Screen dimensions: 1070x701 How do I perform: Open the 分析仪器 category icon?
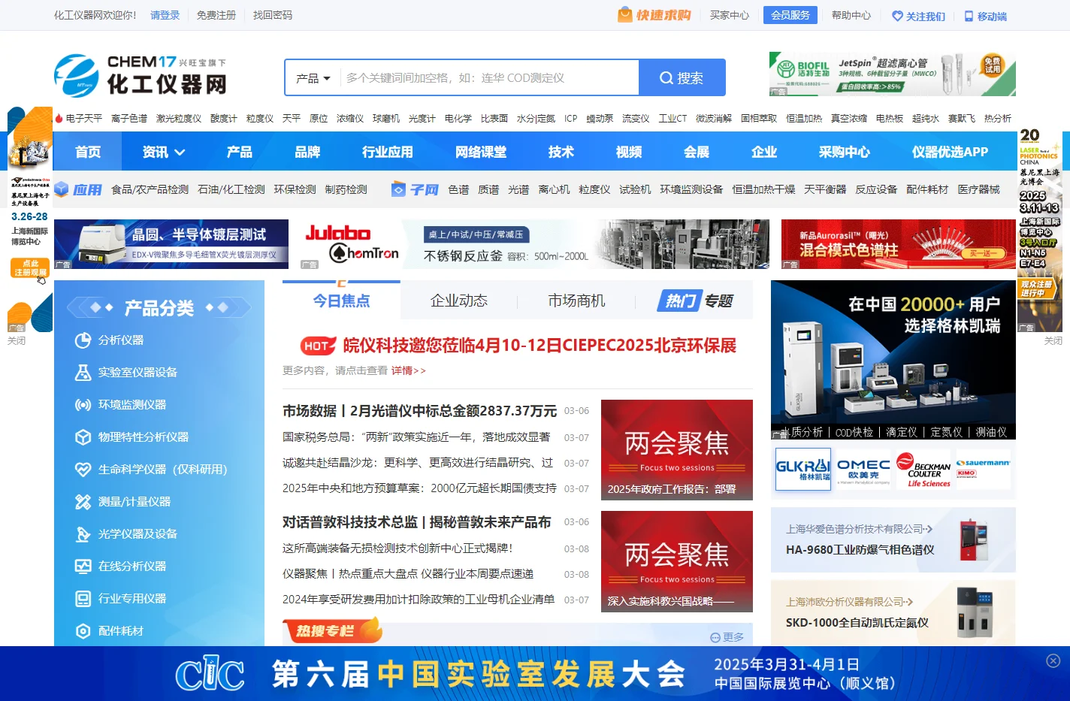[x=83, y=340]
